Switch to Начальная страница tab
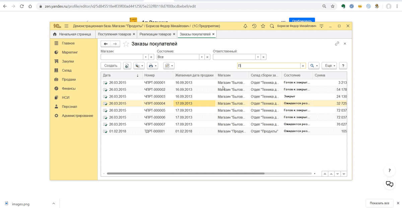 click(72, 34)
